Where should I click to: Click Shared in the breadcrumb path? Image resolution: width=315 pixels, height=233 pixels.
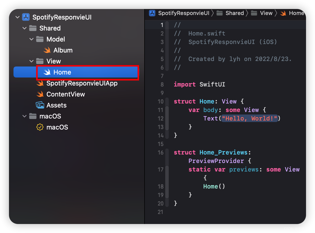click(235, 13)
